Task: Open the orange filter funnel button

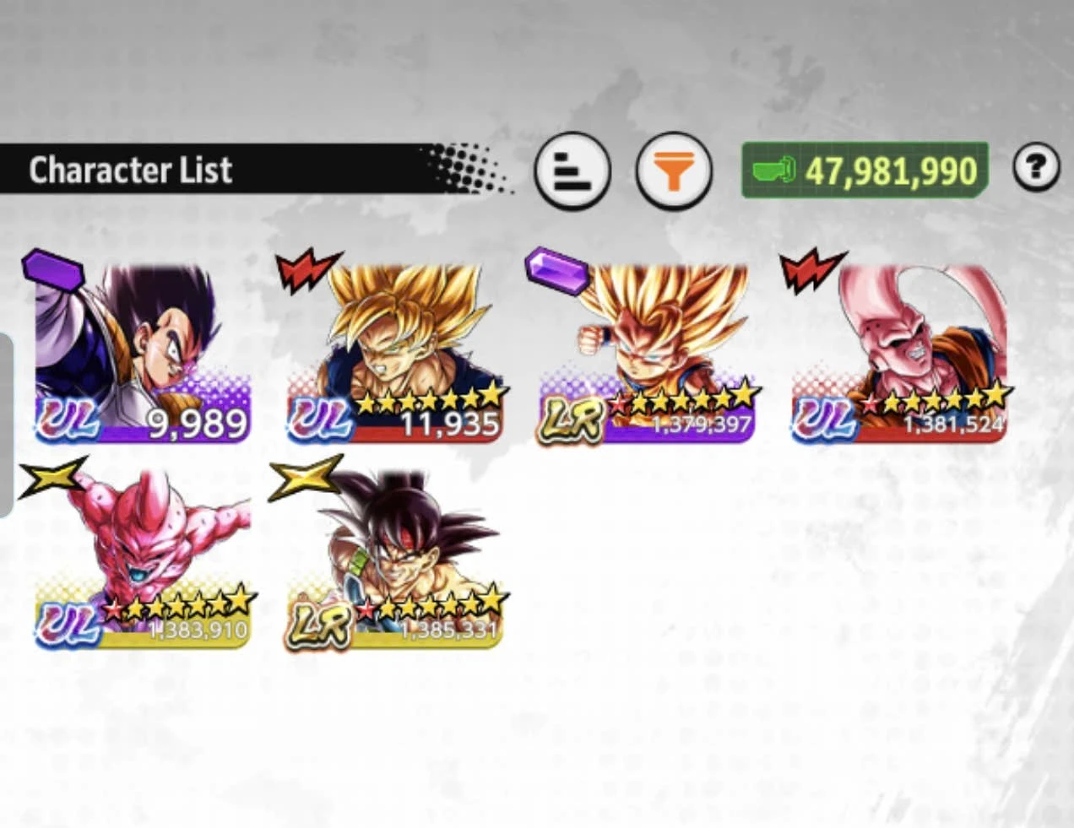Action: pyautogui.click(x=673, y=171)
